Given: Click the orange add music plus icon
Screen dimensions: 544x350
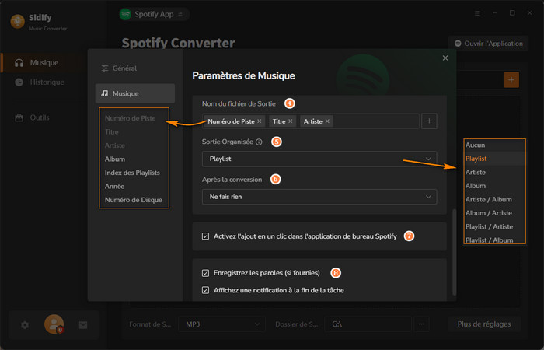Looking at the screenshot, I should (511, 79).
